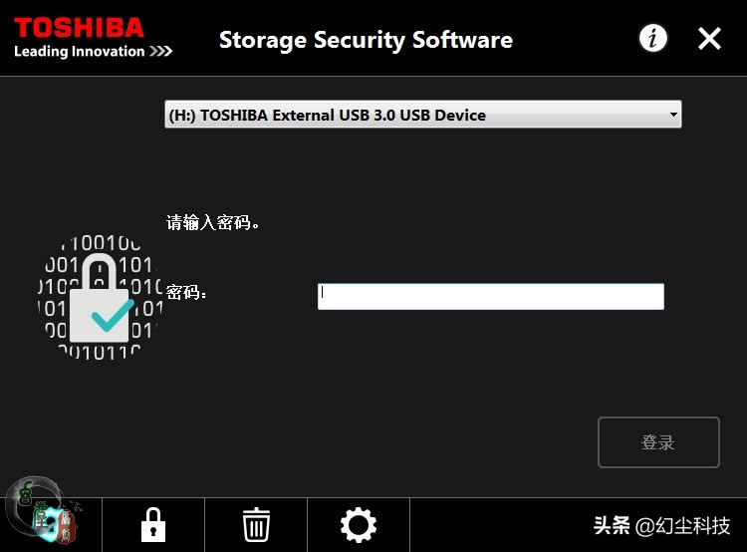
Task: Open settings via the gear icon
Action: point(359,524)
